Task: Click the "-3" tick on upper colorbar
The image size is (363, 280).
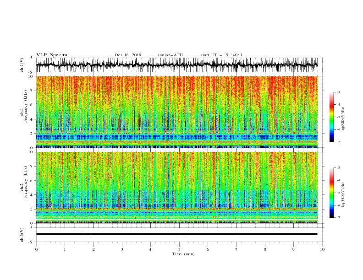Action: (x=338, y=92)
